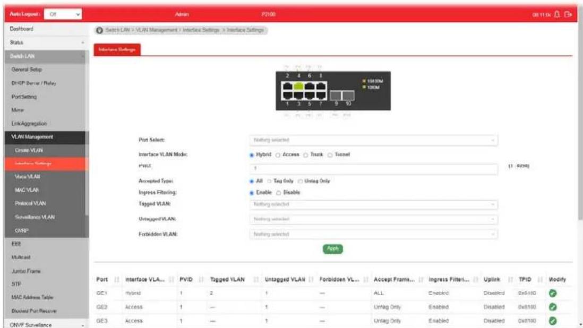583x328 pixels.
Task: Select the Interface Settings tab
Action: coord(117,50)
